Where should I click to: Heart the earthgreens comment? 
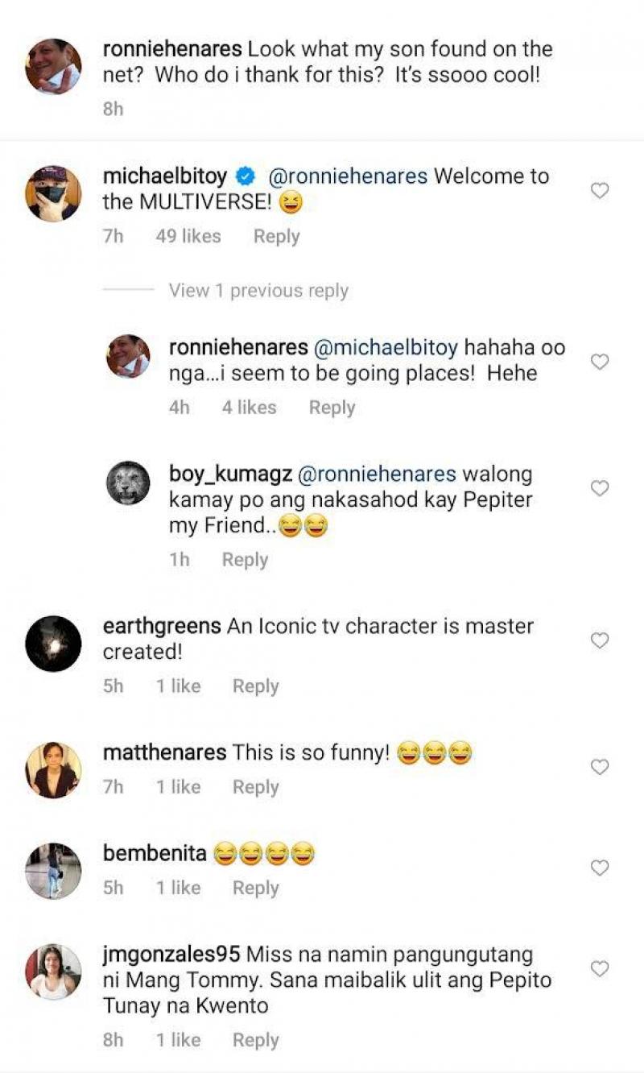point(600,640)
